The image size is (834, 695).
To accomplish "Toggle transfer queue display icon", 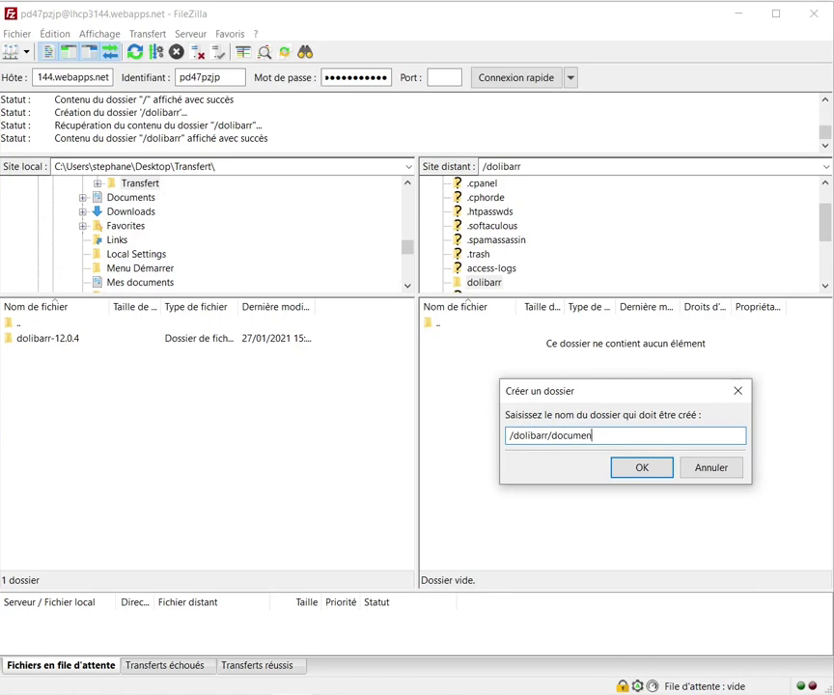I will pyautogui.click(x=110, y=52).
